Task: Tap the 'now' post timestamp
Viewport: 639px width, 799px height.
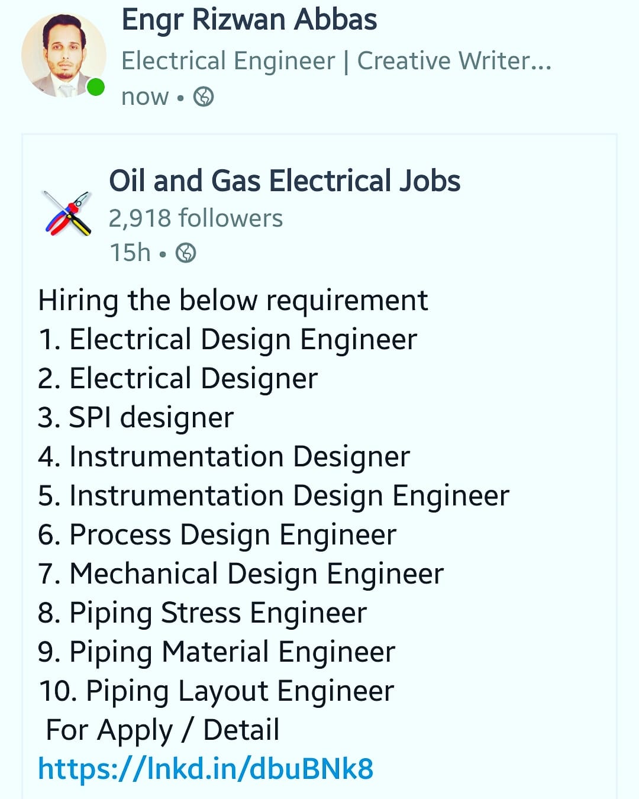Action: coord(145,96)
